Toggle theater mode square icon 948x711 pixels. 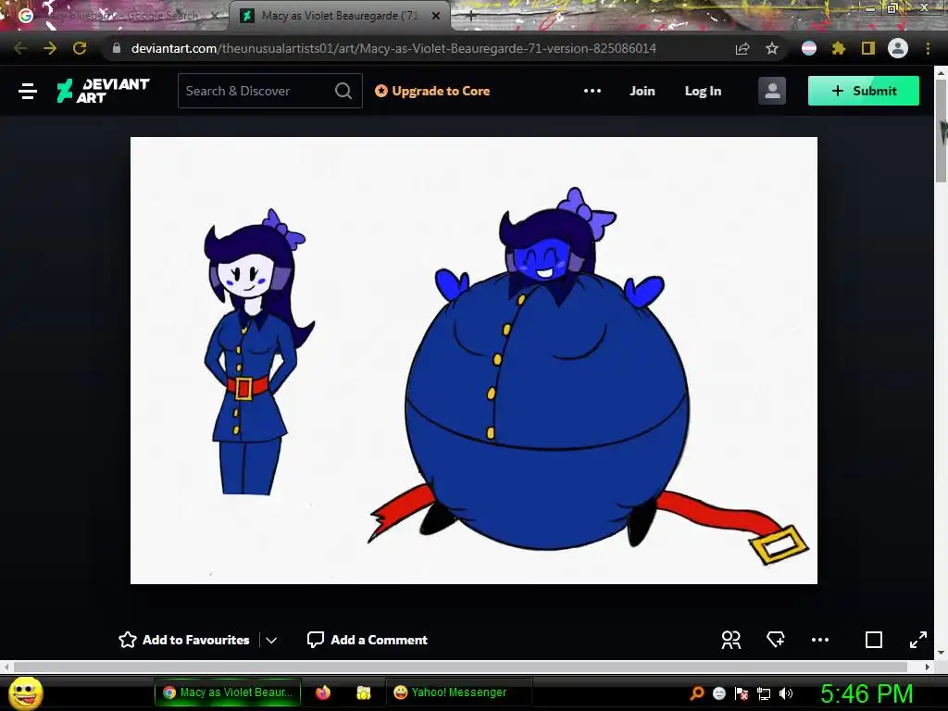pyautogui.click(x=874, y=640)
